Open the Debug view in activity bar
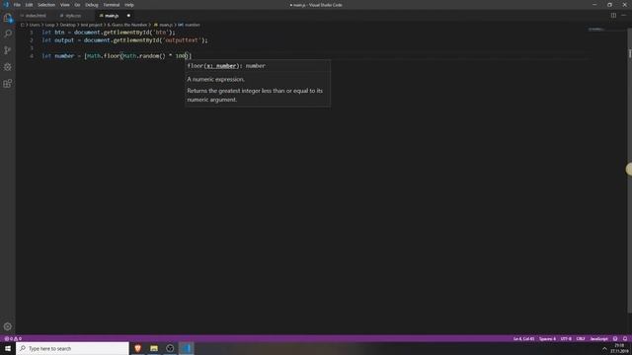 (8, 67)
